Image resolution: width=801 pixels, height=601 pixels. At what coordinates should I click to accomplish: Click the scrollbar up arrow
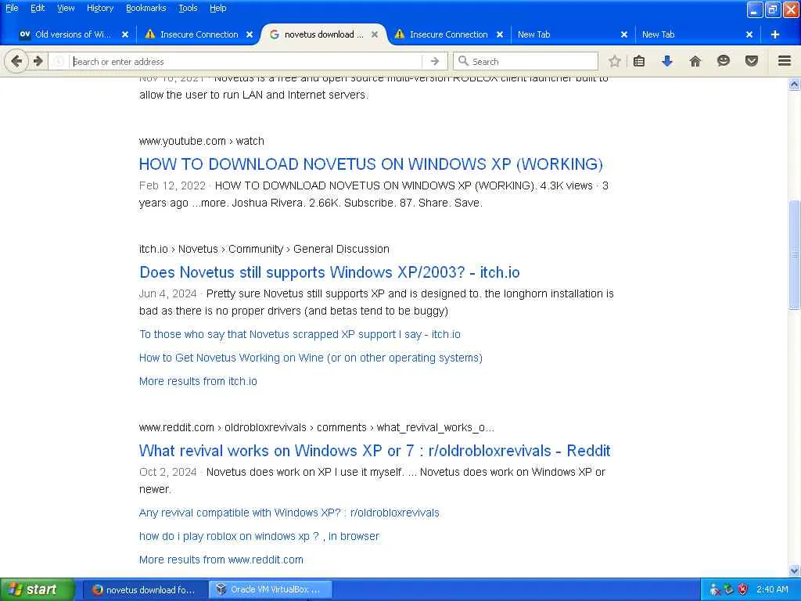[795, 85]
